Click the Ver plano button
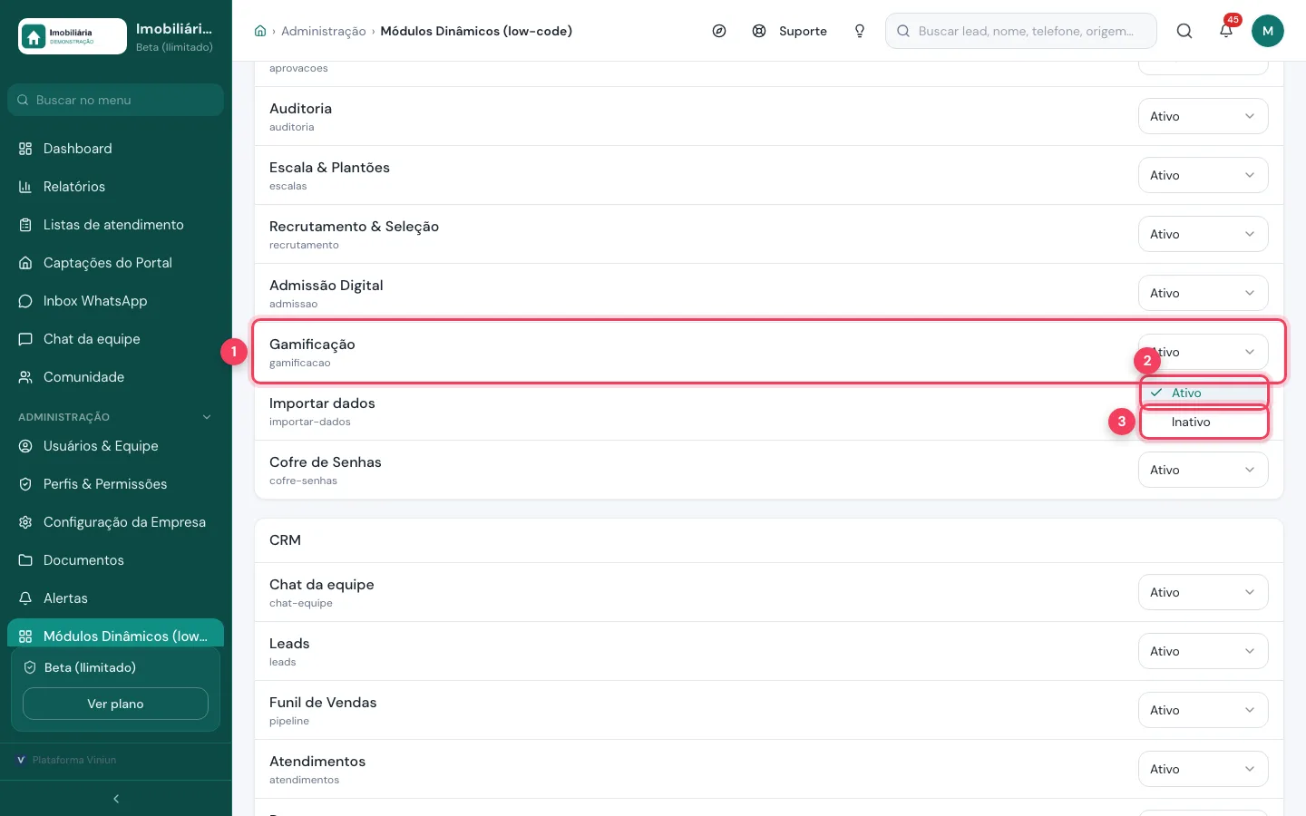1306x816 pixels. tap(115, 704)
